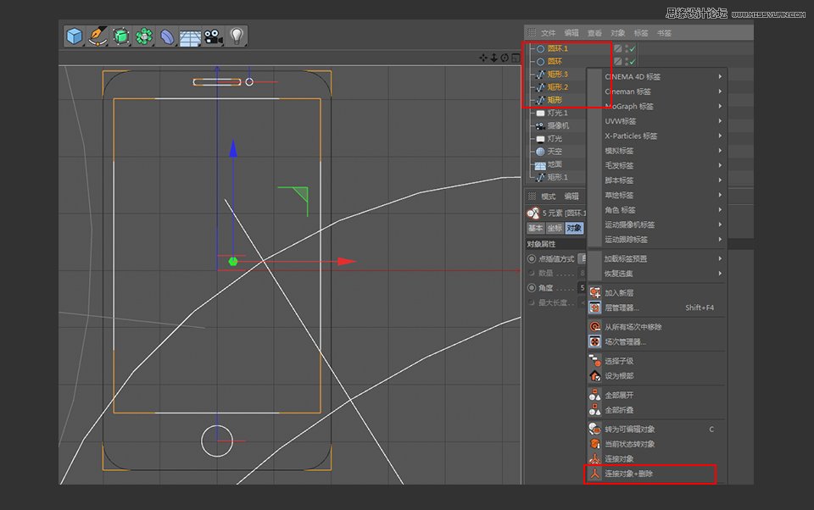This screenshot has width=814, height=510.
Task: Toggle the green checkmark of 圆环.1
Action: click(x=633, y=49)
